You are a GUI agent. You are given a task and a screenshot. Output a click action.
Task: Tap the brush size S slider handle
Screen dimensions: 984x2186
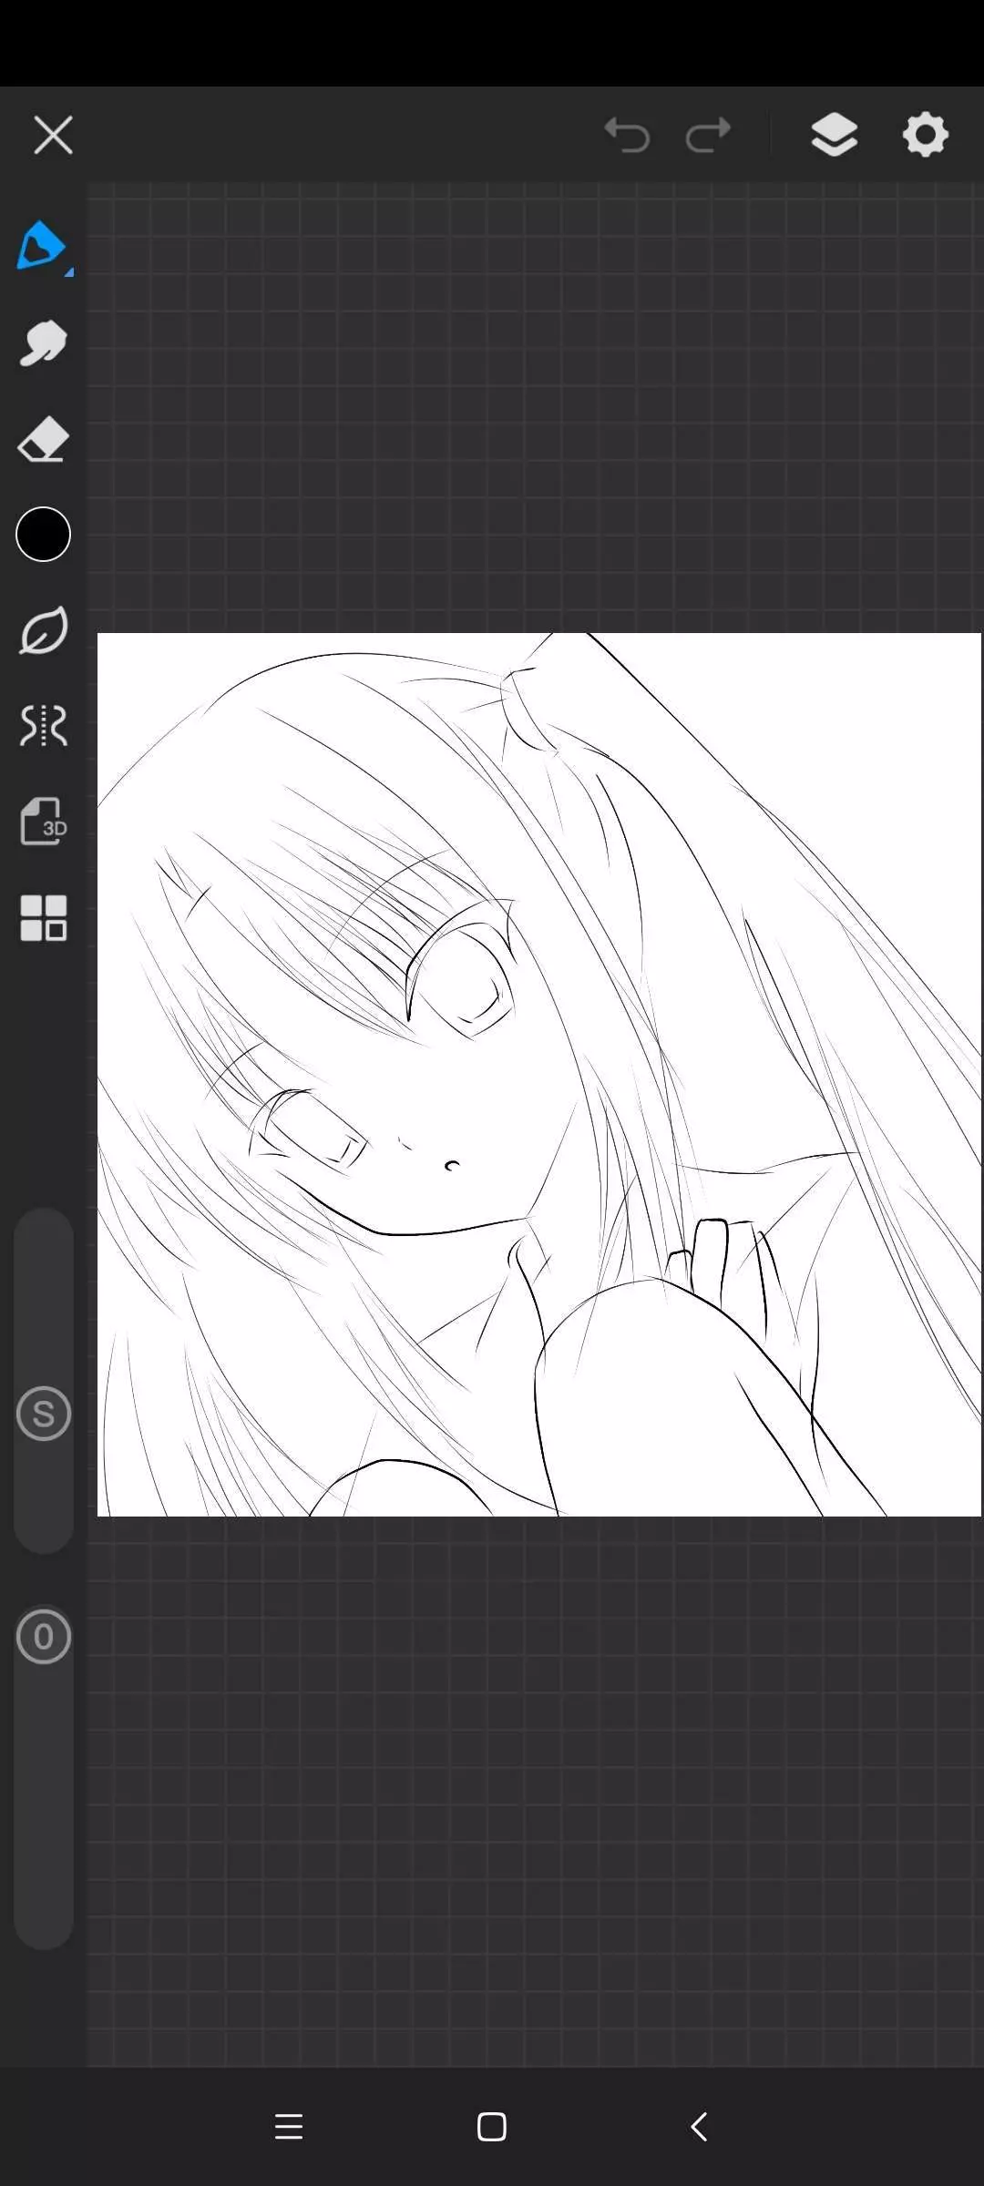(x=43, y=1414)
